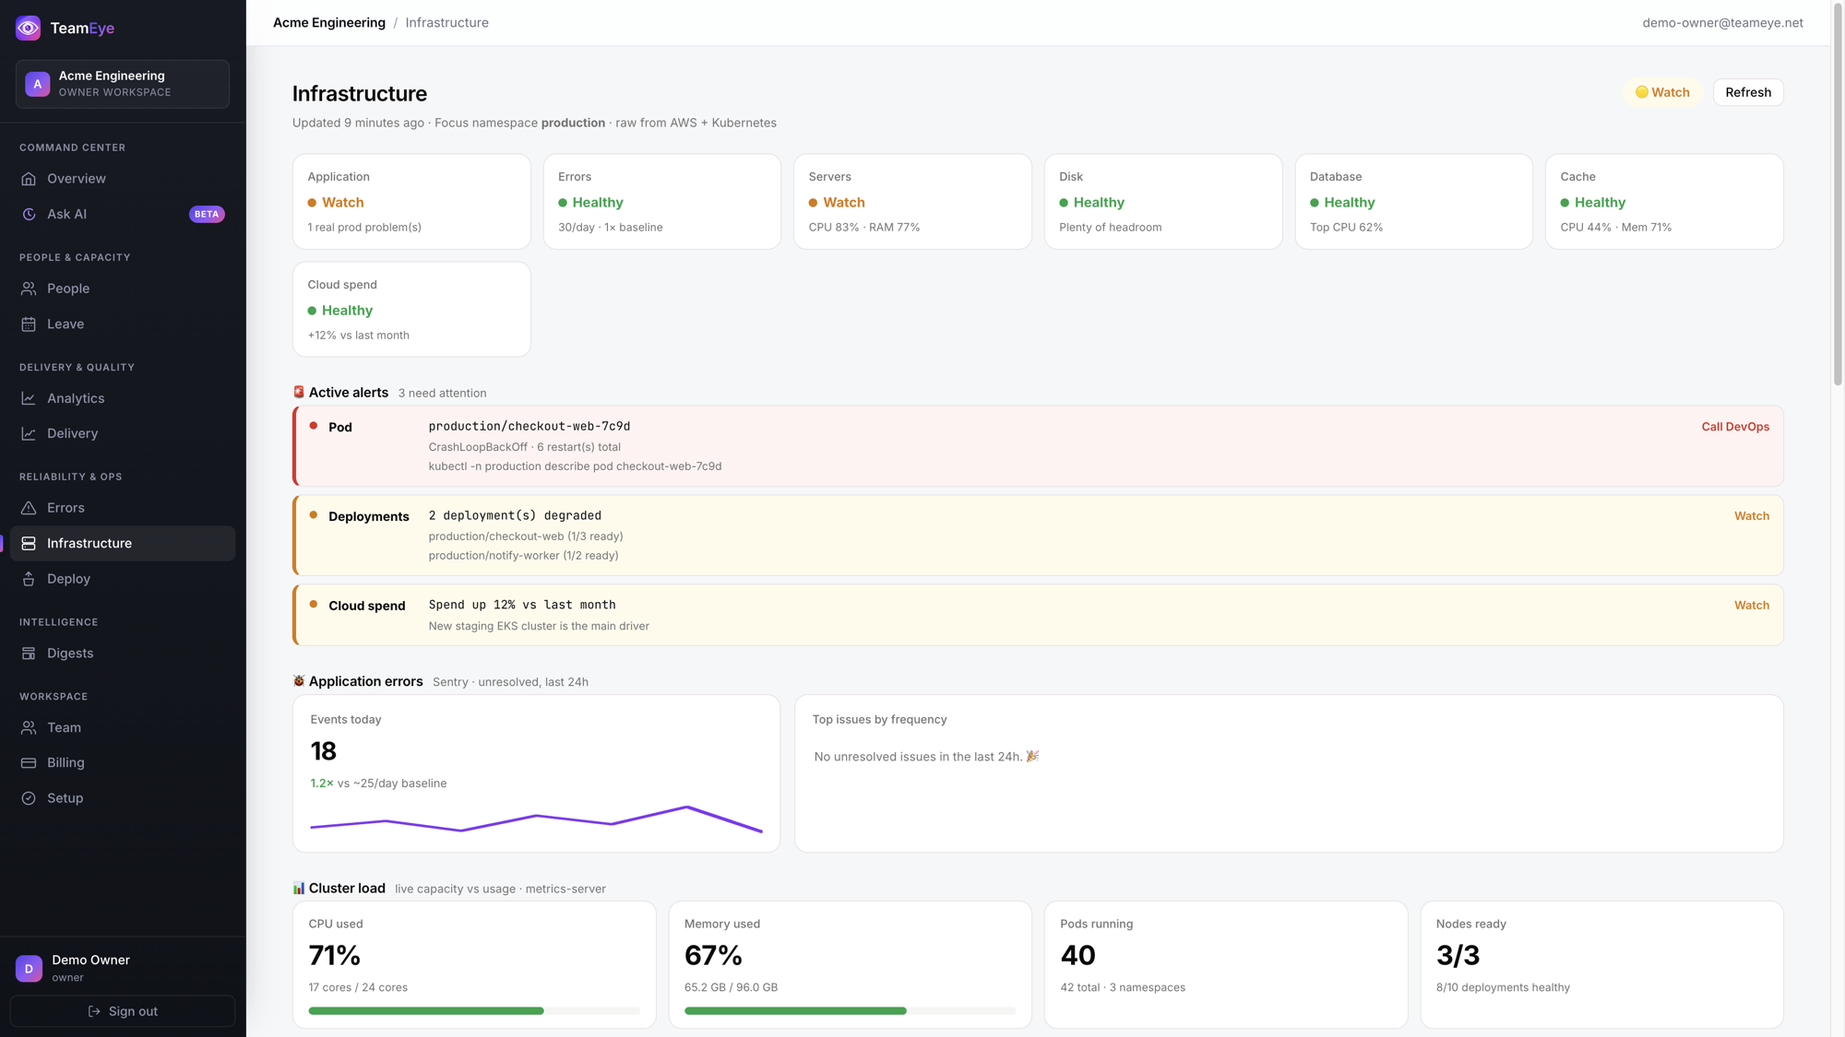Click the Acme Engineering workspace avatar
The image size is (1845, 1037).
[x=38, y=84]
